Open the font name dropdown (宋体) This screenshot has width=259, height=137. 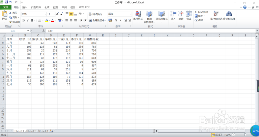pos(45,14)
